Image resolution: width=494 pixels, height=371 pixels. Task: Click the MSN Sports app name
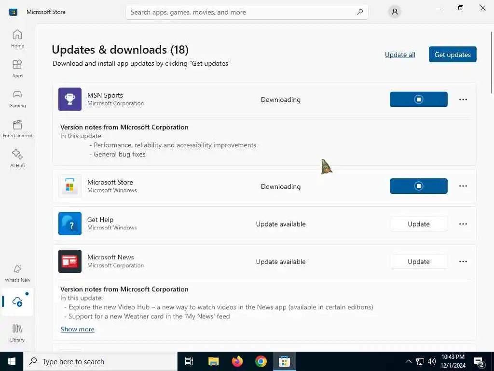point(105,95)
